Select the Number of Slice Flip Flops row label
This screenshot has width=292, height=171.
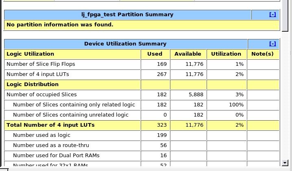41,64
